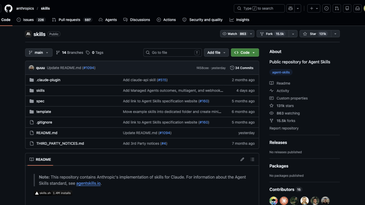Switch to the Insights tab

tap(239, 20)
